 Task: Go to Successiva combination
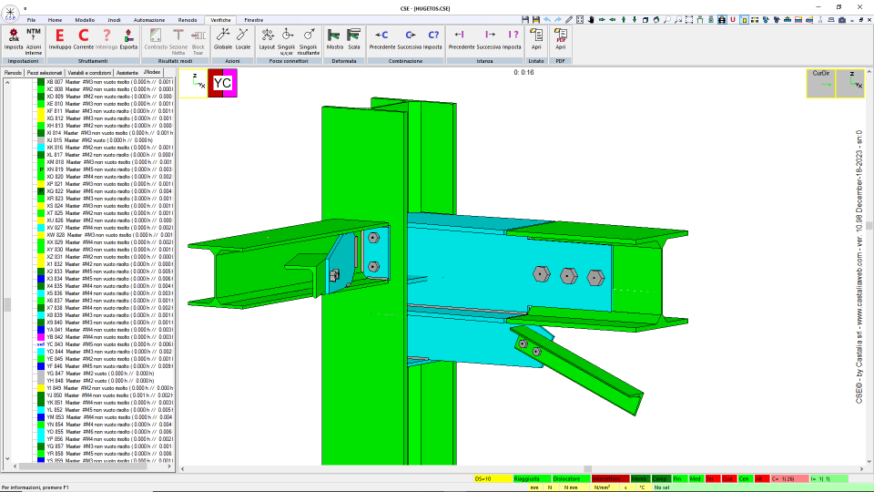click(410, 39)
